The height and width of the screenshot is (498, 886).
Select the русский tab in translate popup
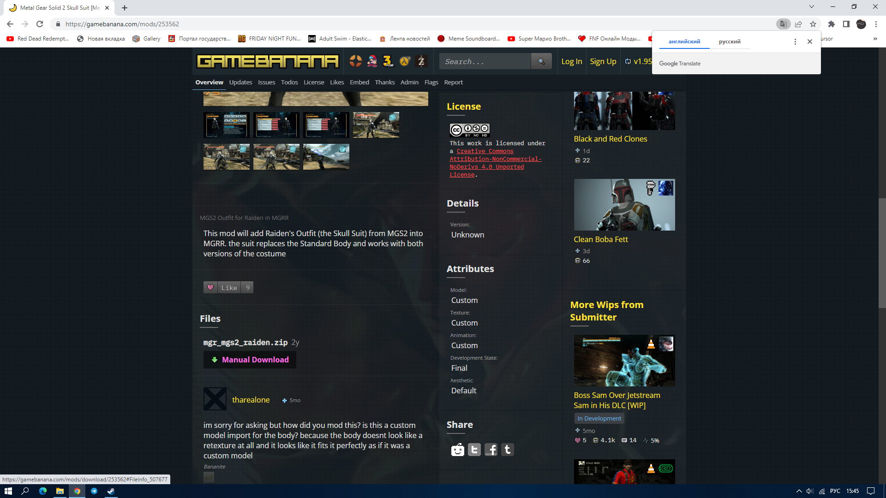coord(730,41)
